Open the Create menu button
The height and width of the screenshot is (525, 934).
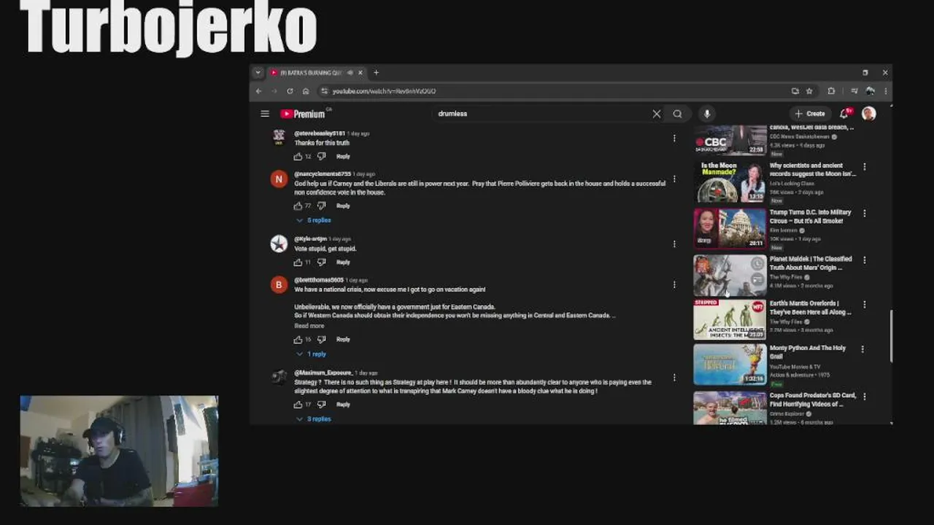(810, 114)
